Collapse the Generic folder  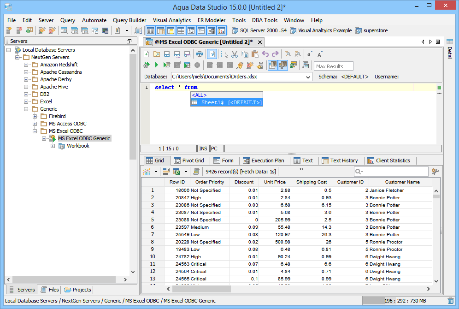26,109
